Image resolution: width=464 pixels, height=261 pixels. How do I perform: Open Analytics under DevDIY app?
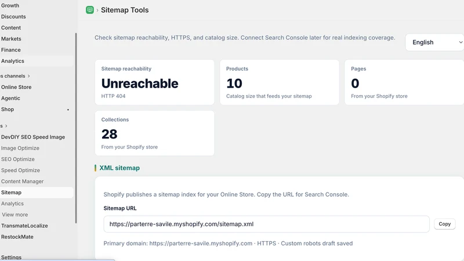[x=12, y=204]
